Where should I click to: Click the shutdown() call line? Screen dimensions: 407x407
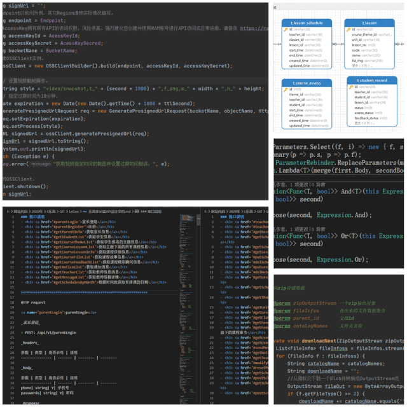(25, 186)
